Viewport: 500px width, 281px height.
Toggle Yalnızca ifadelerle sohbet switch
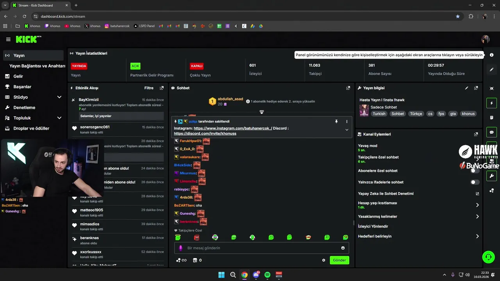(x=475, y=182)
